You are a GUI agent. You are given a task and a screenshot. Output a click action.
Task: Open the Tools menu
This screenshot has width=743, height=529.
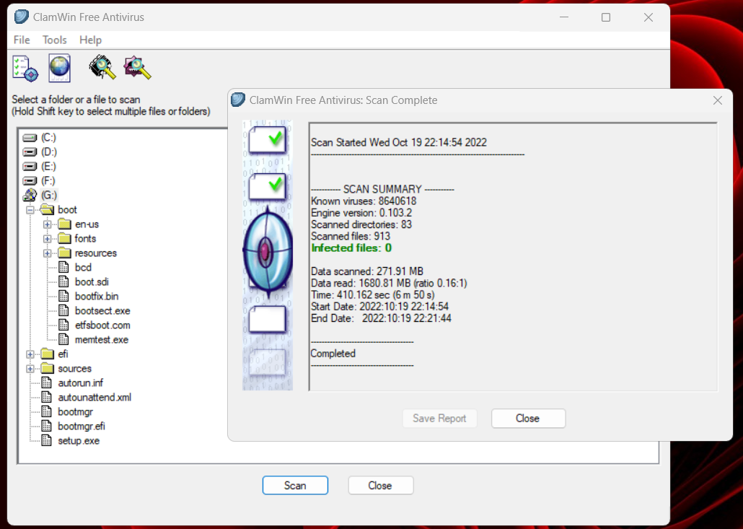click(55, 40)
